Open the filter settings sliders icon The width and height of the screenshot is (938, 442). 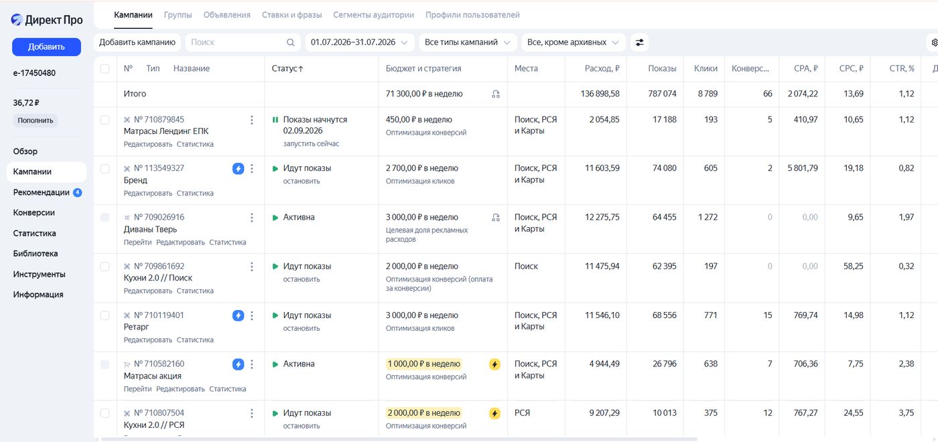point(640,42)
